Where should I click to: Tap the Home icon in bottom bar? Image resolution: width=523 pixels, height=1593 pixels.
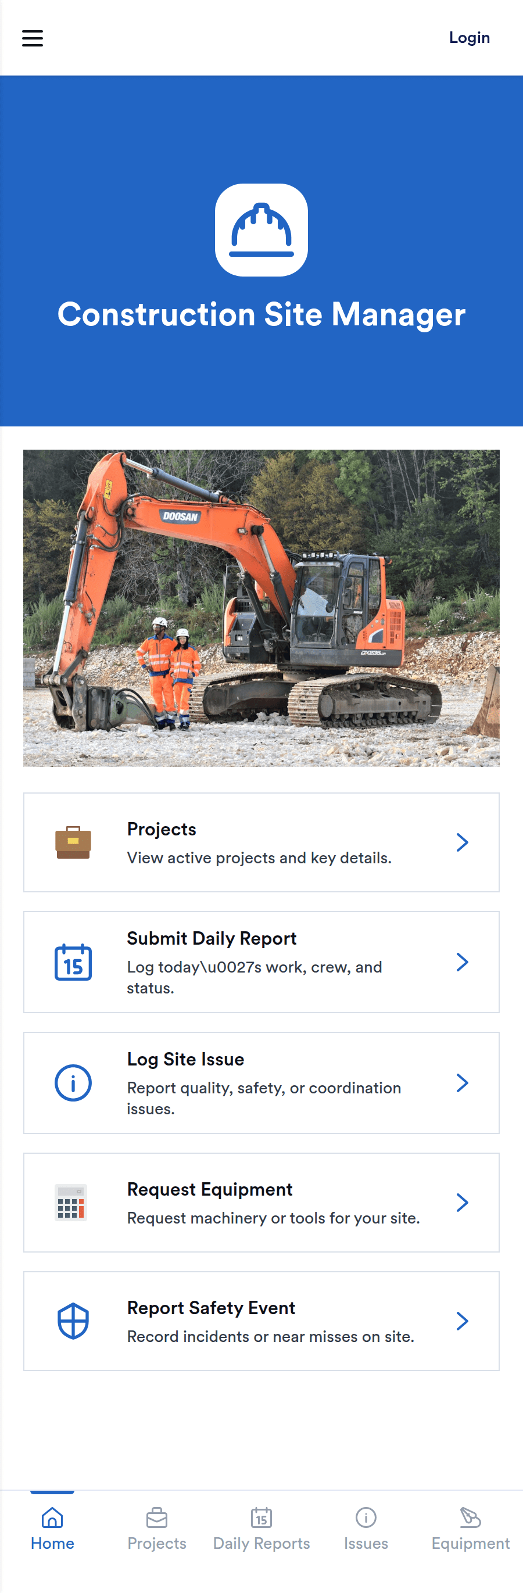(52, 1517)
